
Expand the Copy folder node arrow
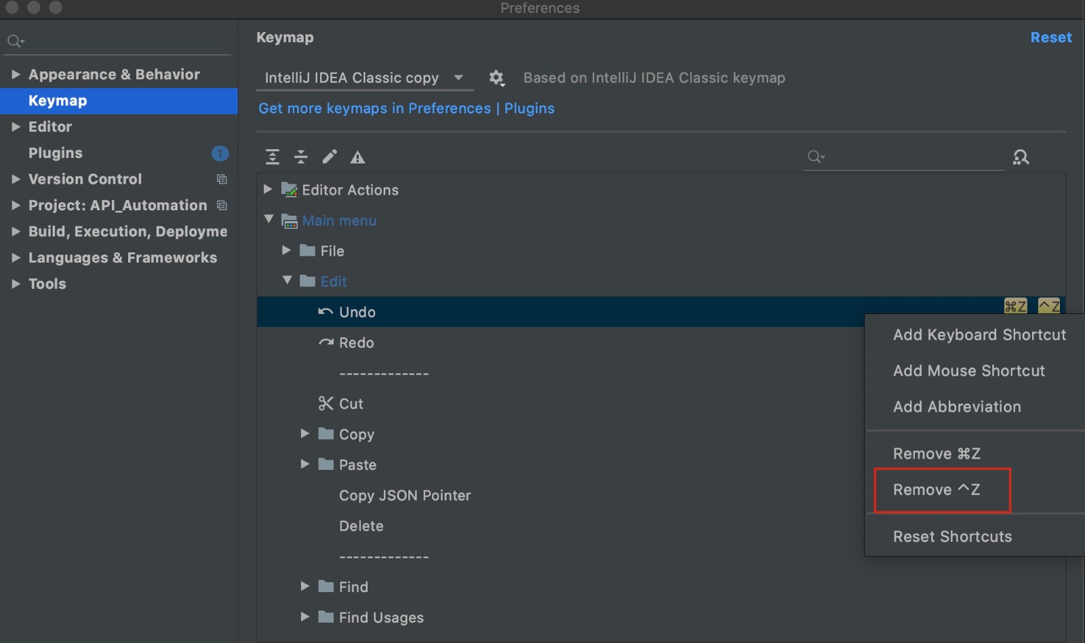point(304,433)
